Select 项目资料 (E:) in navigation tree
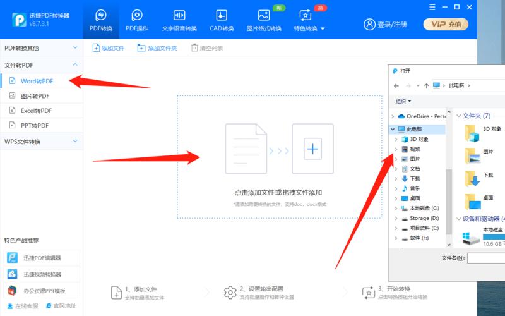The image size is (505, 316). [x=424, y=228]
